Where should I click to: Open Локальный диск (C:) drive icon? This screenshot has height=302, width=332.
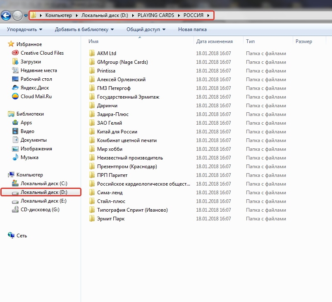(x=15, y=184)
